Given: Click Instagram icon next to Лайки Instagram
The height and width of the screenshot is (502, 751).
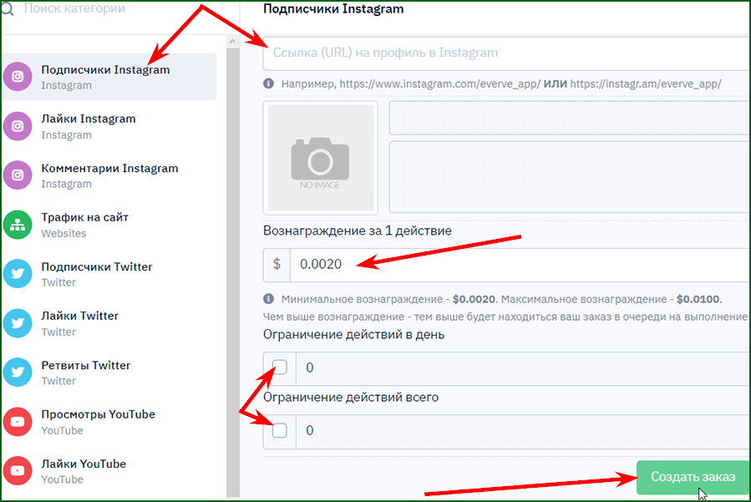Looking at the screenshot, I should click(18, 126).
